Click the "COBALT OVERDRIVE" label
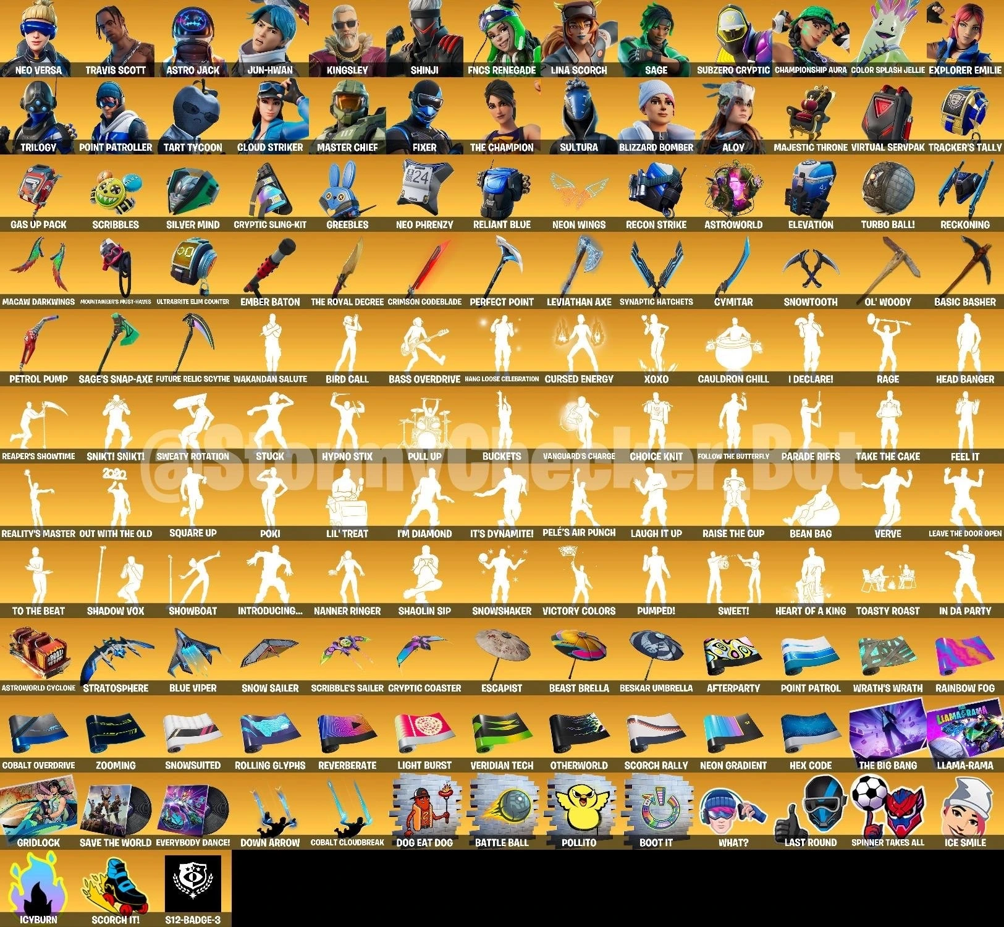This screenshot has width=1004, height=927. [x=38, y=766]
